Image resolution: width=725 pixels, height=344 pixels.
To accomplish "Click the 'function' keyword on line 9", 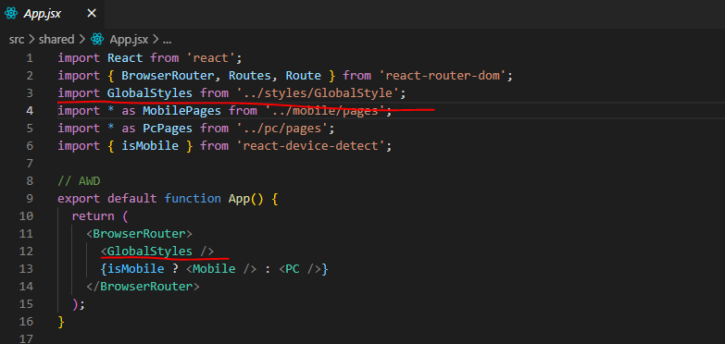I will pos(193,199).
